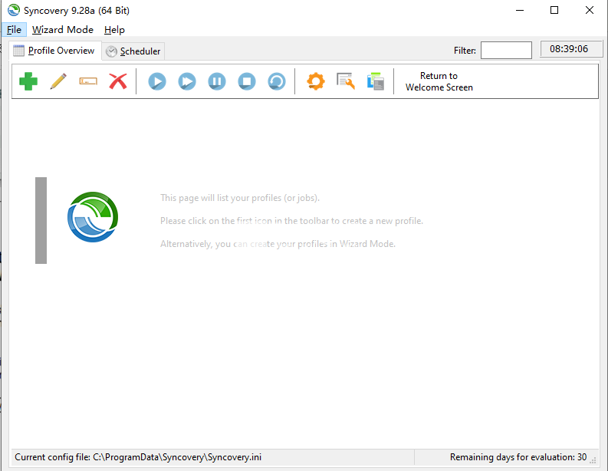Open program settings via orange gear icon
Viewport: 608px width, 471px height.
[316, 81]
